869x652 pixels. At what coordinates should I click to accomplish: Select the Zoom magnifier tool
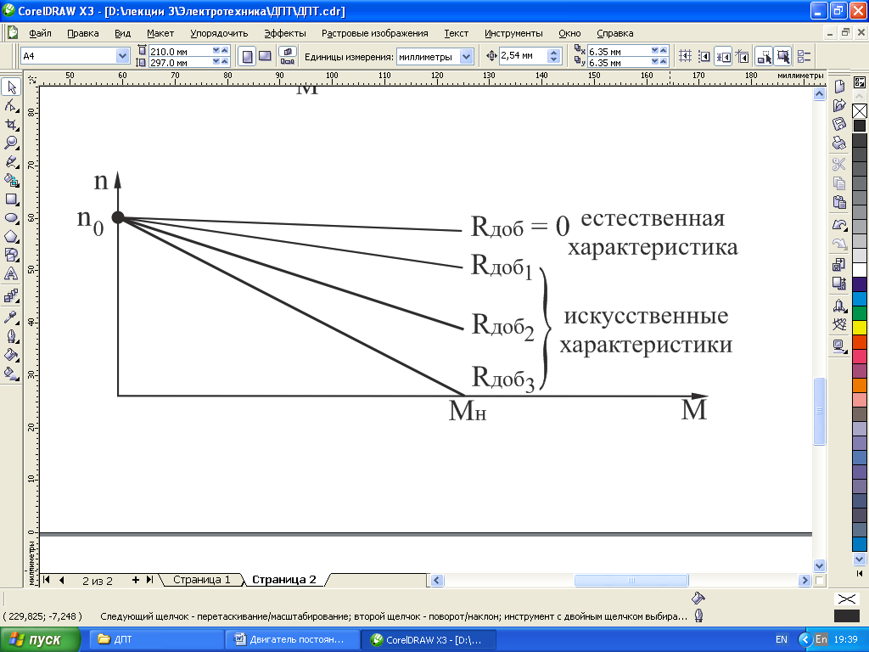pos(11,143)
